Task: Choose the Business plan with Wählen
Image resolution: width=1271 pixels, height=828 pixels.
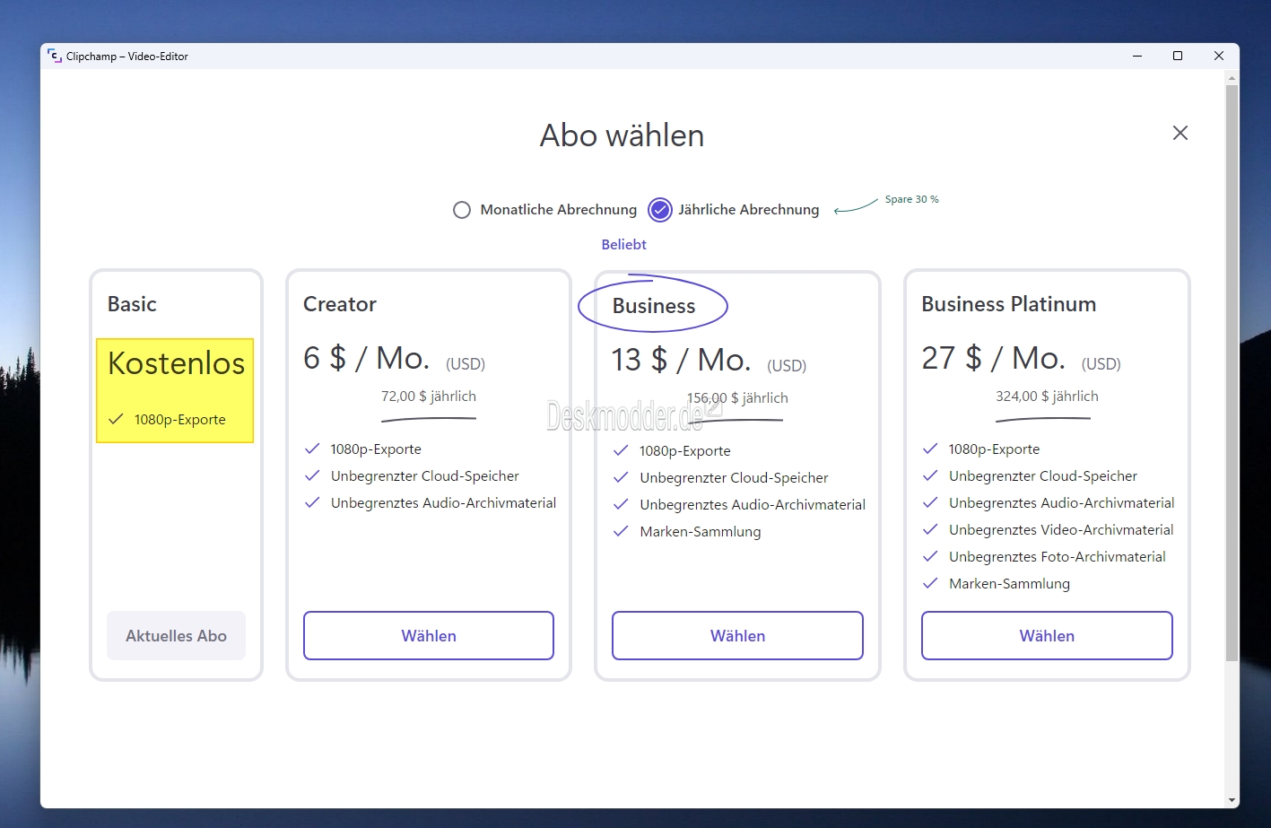Action: 737,636
